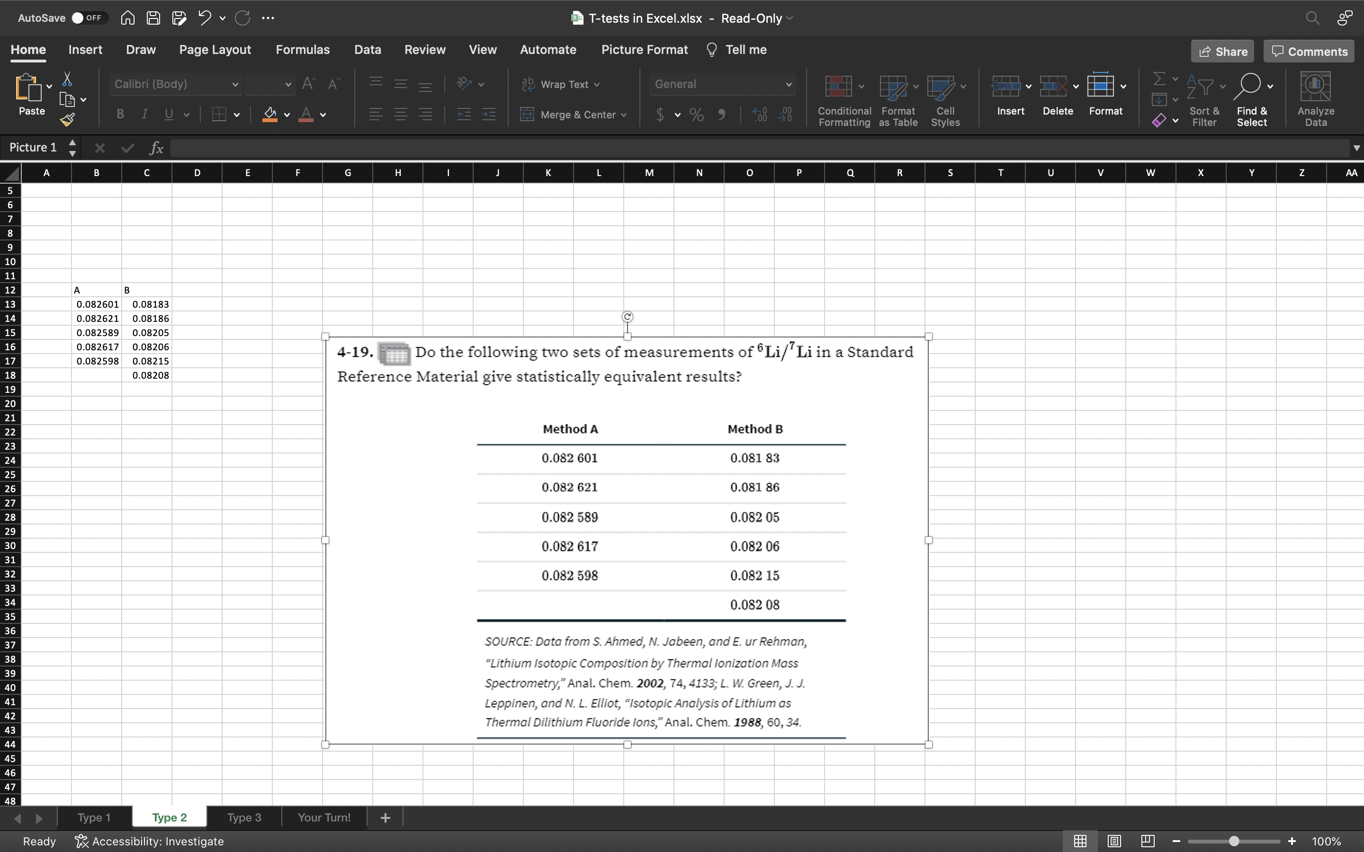Open the Comments pane button
This screenshot has height=852, width=1364.
point(1309,51)
